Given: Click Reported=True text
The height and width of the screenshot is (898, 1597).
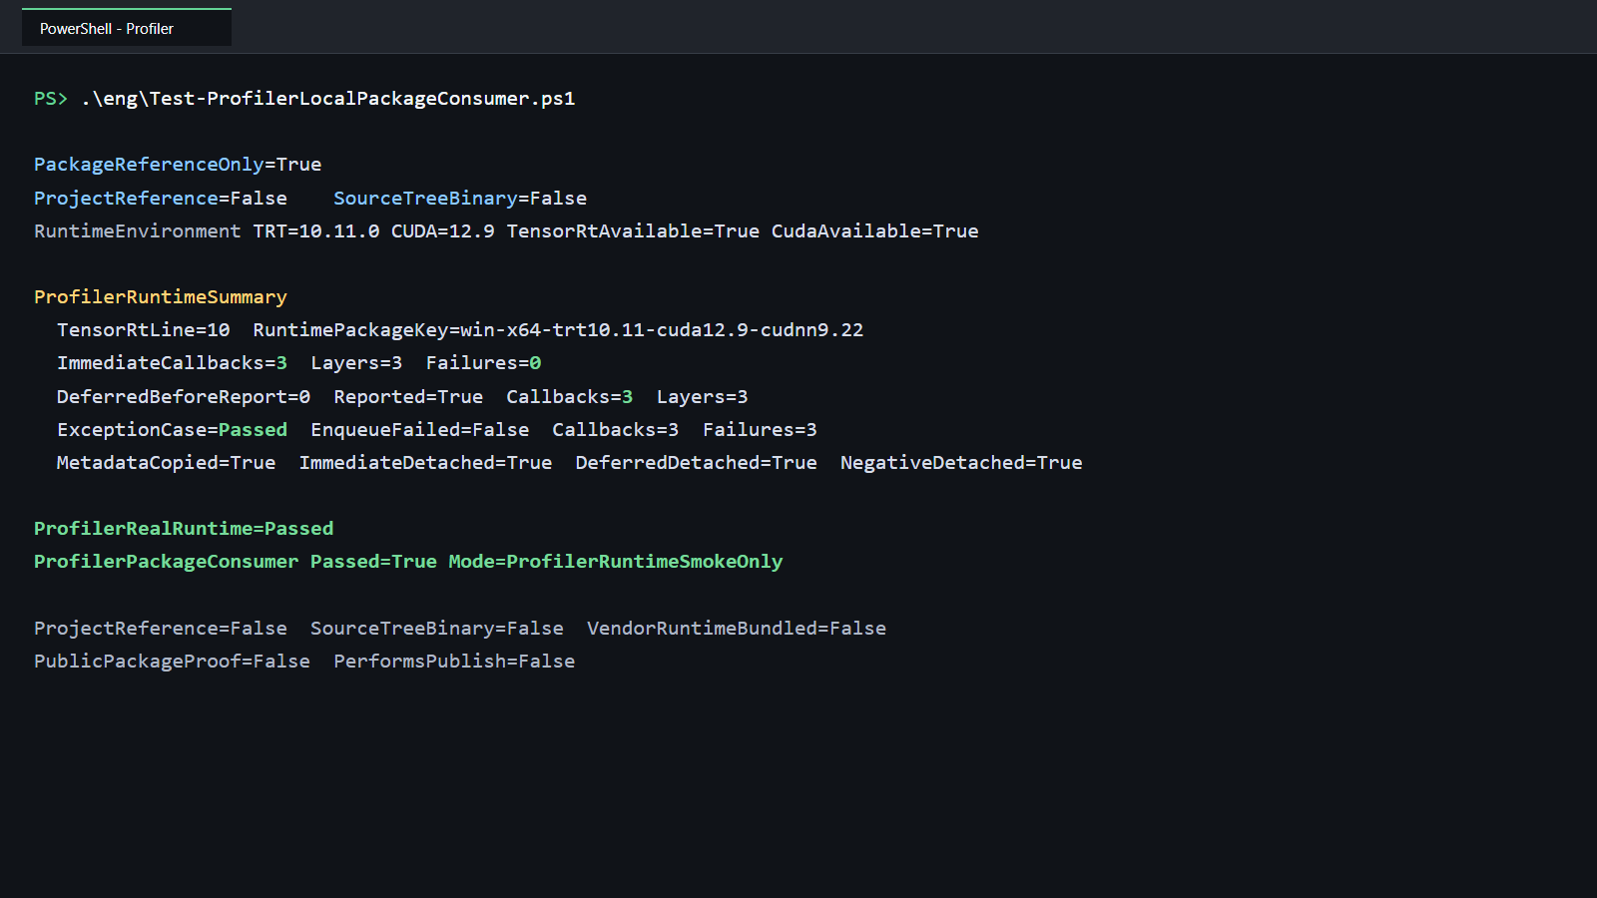Looking at the screenshot, I should [408, 397].
